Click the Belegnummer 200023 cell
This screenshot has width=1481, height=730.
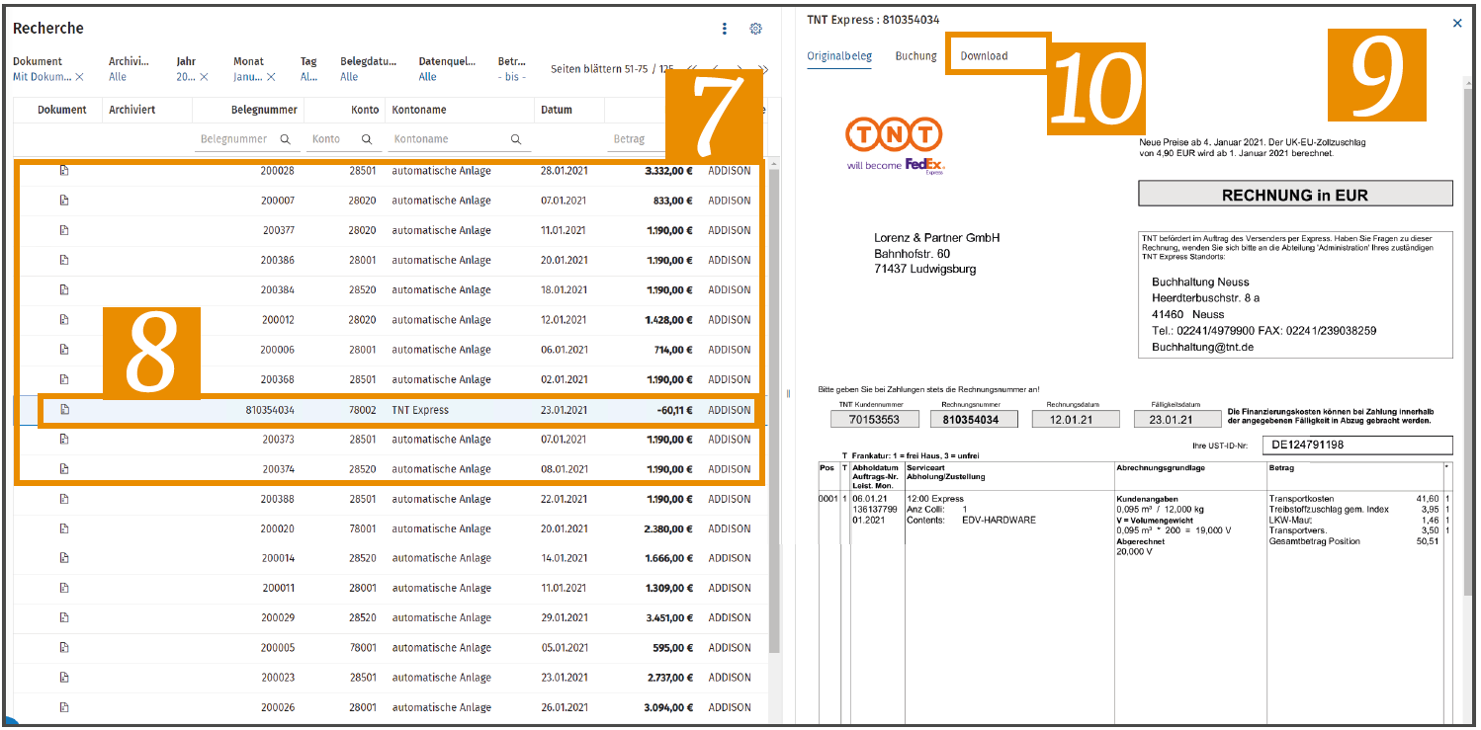pyautogui.click(x=278, y=678)
